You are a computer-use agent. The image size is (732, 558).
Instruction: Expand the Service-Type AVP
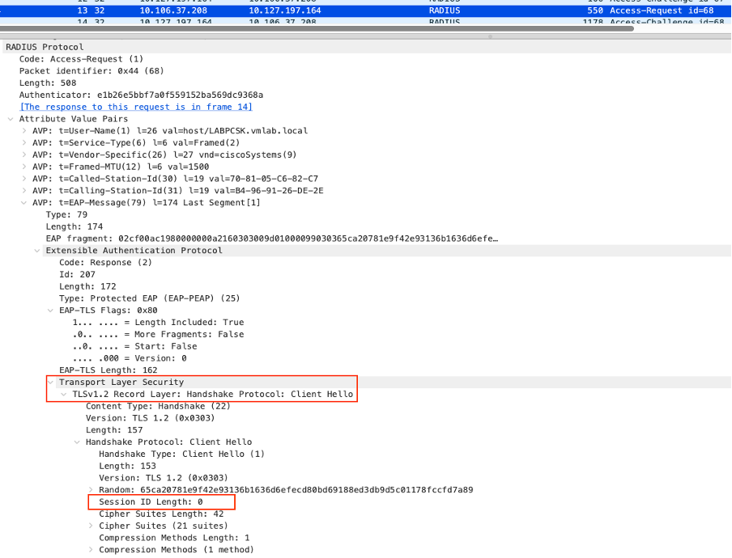pos(23,142)
